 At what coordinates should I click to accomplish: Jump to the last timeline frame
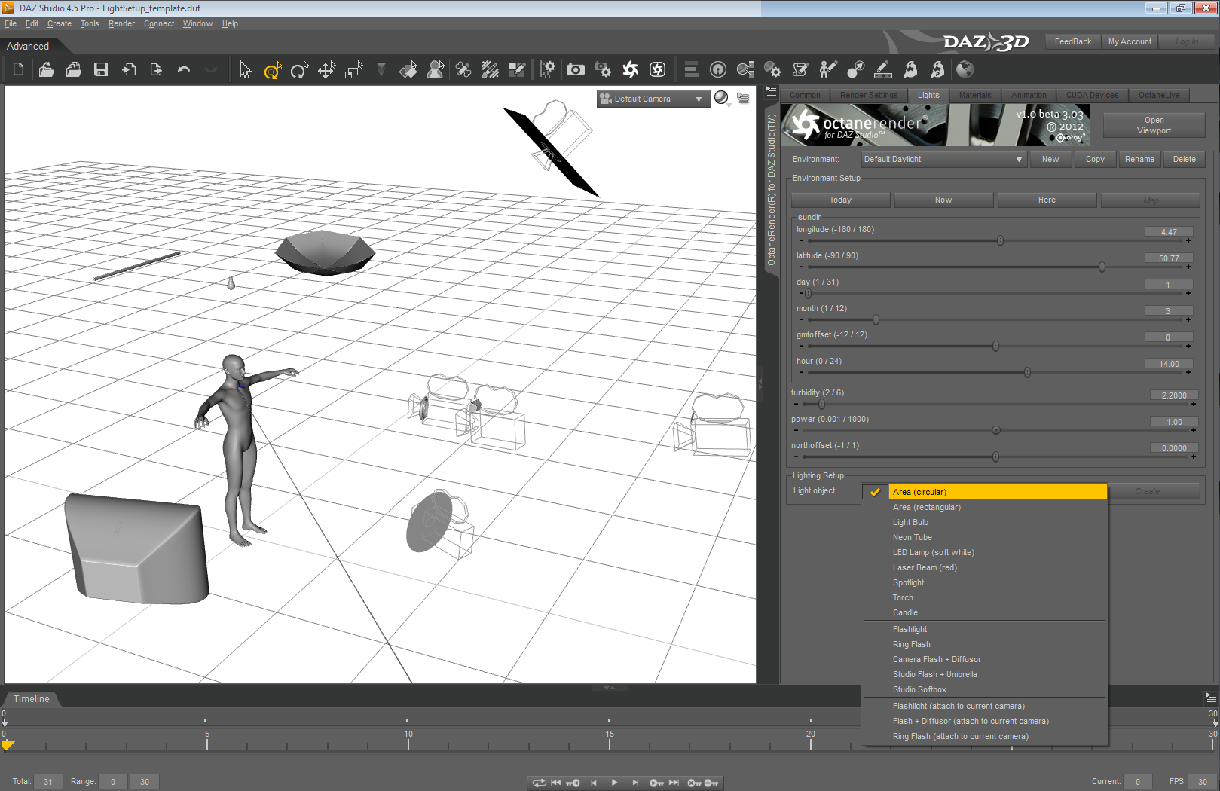tap(674, 783)
